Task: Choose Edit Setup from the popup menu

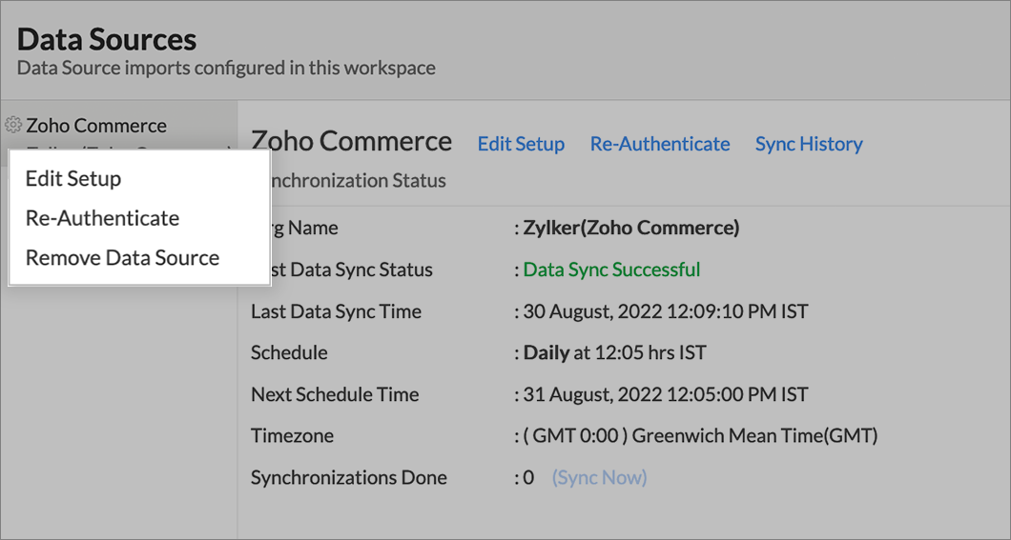Action: [x=72, y=178]
